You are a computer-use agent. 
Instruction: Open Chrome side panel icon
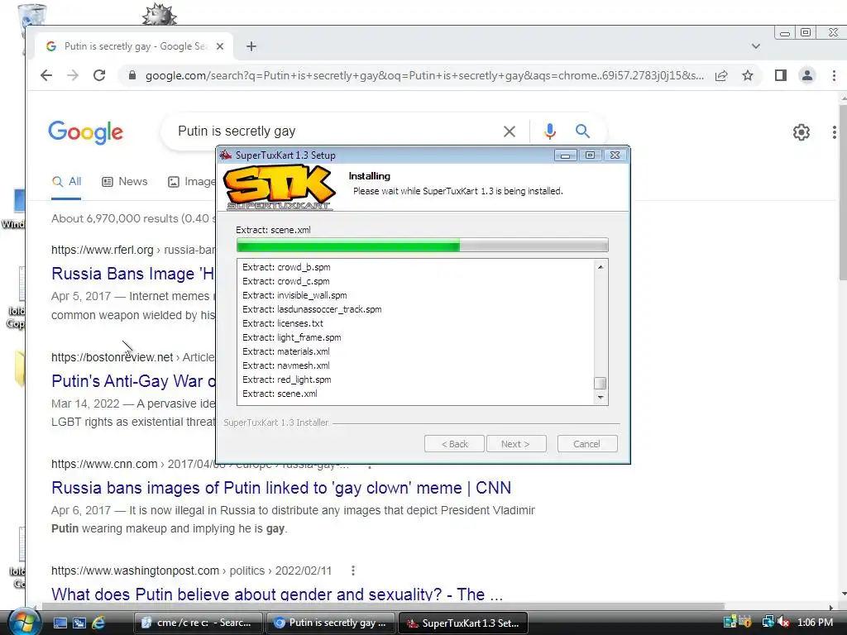[781, 75]
